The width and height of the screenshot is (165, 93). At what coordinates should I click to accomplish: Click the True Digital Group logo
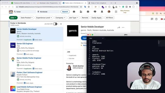point(13,88)
